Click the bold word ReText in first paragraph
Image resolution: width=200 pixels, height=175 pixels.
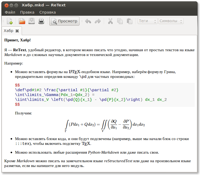tap(20, 50)
